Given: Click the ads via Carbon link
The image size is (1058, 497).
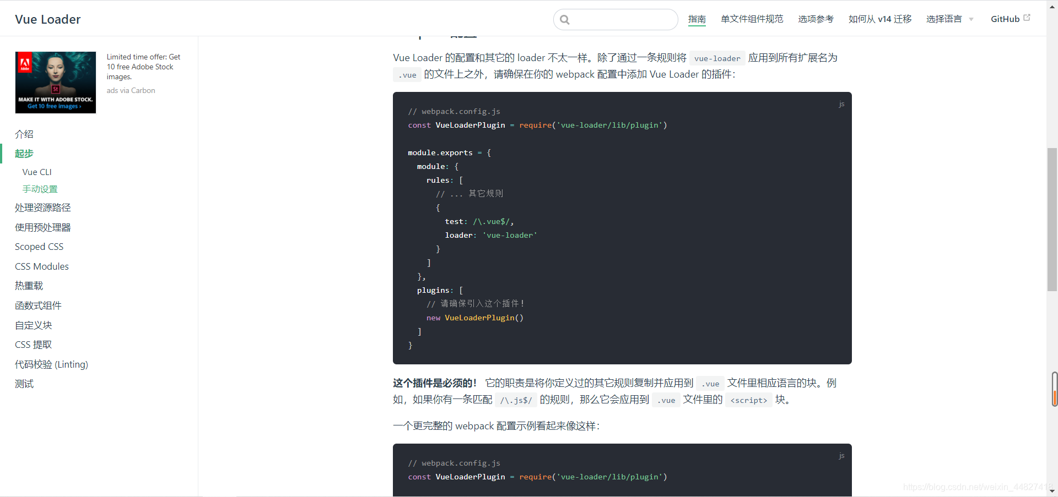Looking at the screenshot, I should coord(131,90).
